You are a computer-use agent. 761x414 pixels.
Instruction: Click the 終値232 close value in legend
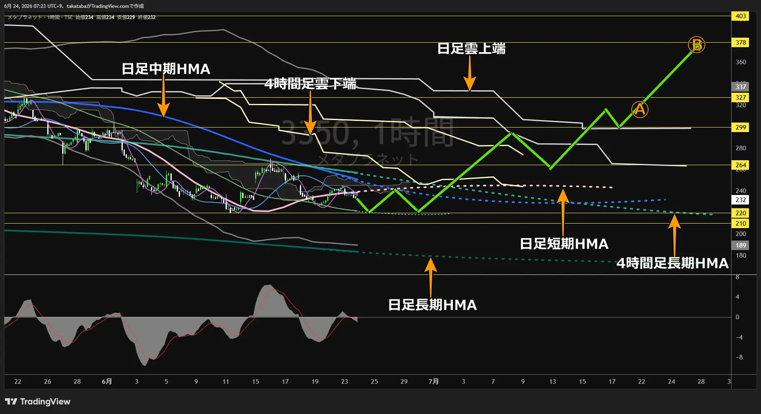click(x=147, y=17)
